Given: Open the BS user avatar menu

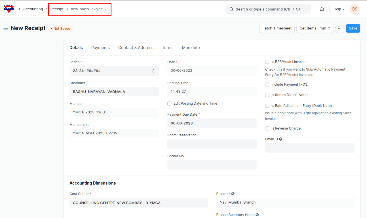Looking at the screenshot, I should pyautogui.click(x=355, y=9).
